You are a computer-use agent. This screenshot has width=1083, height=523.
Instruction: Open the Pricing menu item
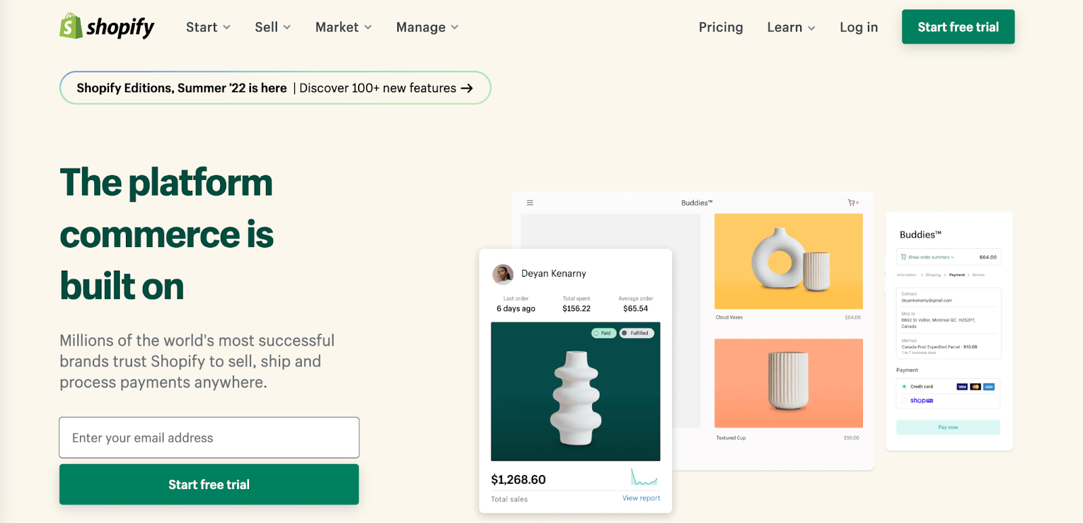click(720, 27)
